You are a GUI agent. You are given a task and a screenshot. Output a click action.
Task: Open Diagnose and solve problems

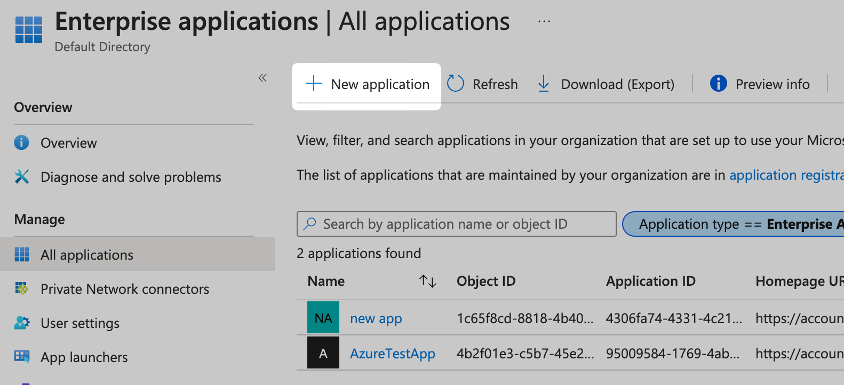[131, 177]
